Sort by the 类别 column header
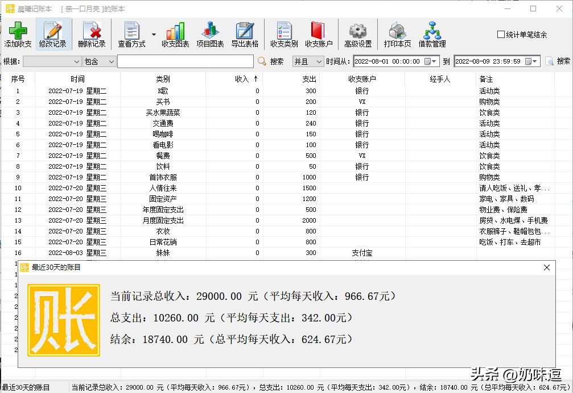This screenshot has width=573, height=393. point(163,79)
